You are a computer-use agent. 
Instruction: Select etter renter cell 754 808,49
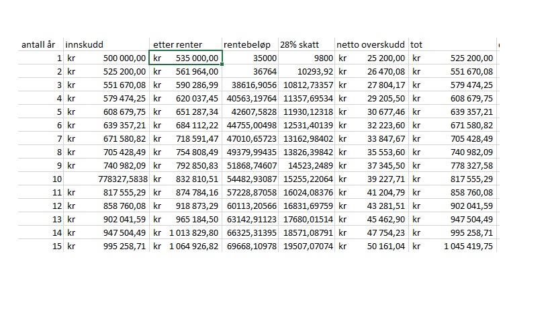coord(185,152)
